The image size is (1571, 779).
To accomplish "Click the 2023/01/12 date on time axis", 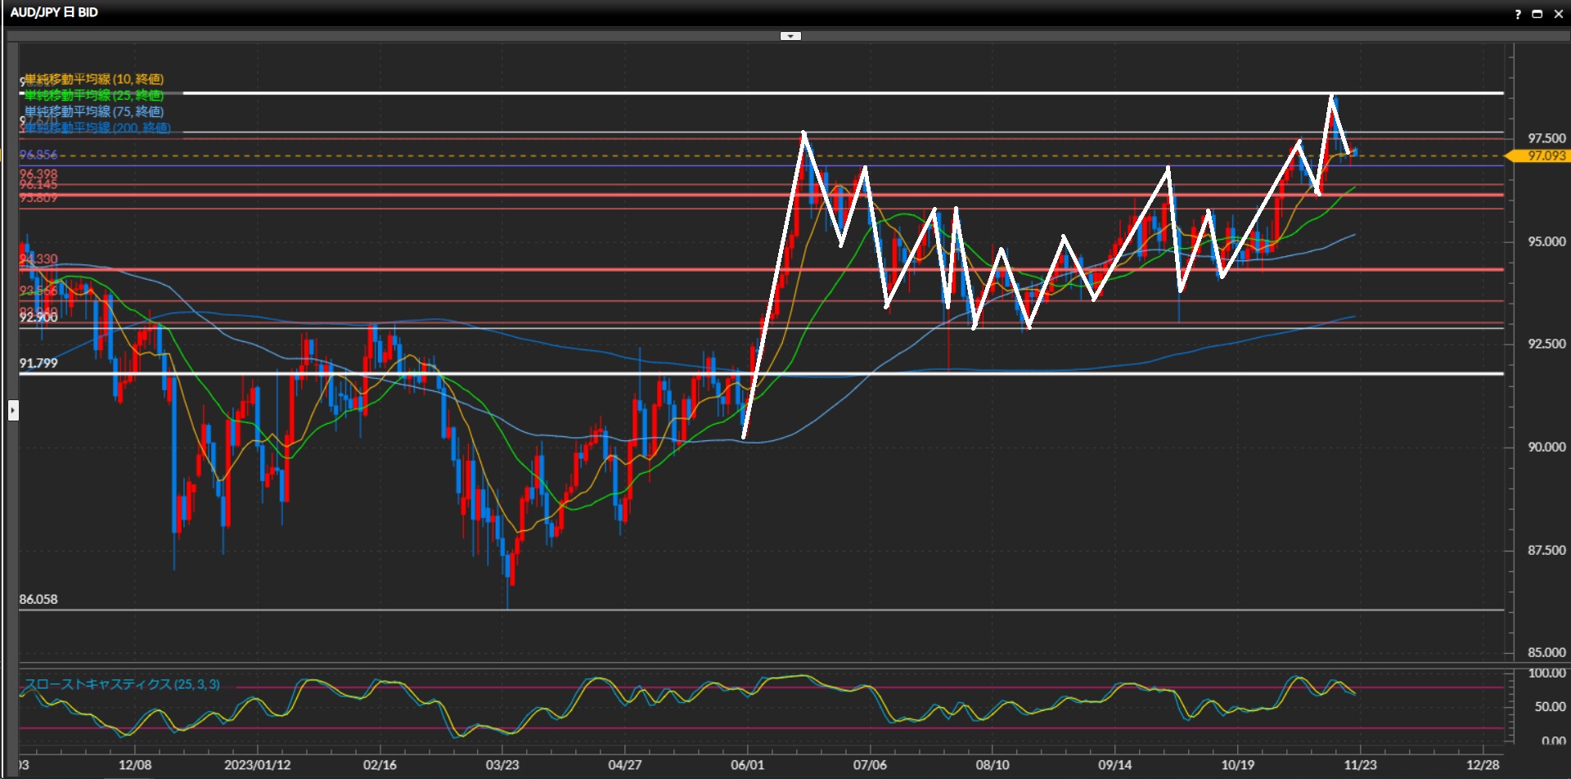I will point(257,765).
